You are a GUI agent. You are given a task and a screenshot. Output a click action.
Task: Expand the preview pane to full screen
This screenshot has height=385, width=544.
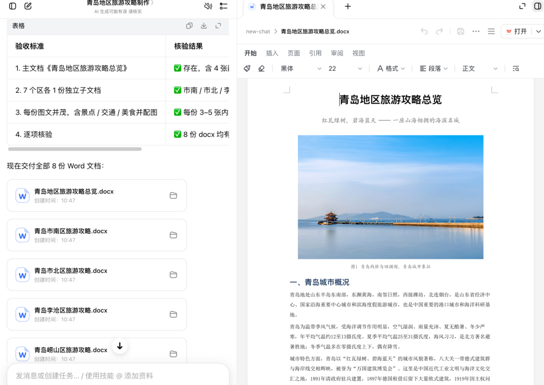(522, 6)
